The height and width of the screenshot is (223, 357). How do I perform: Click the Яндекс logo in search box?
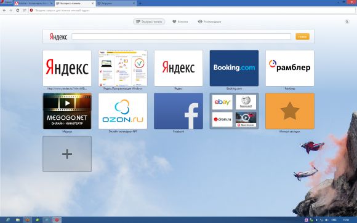tap(58, 37)
